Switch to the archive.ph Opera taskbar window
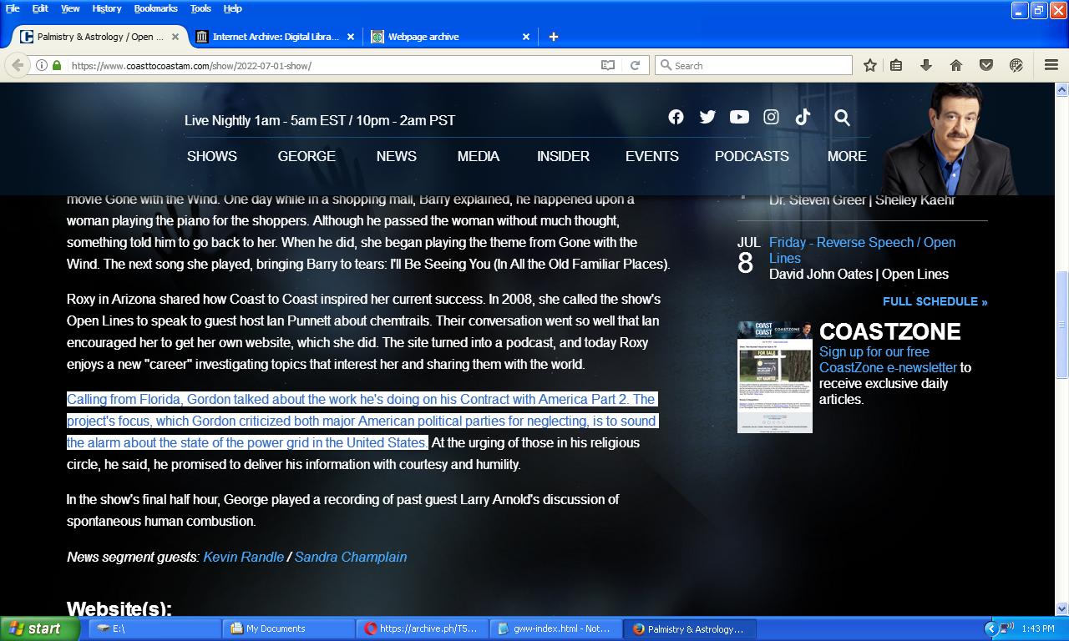 (x=423, y=628)
